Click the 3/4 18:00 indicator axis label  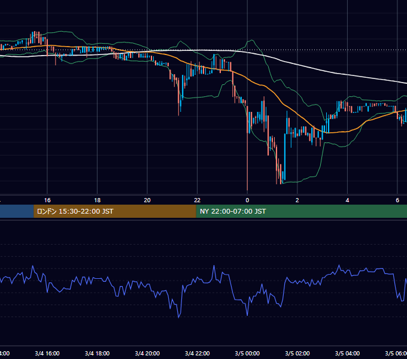click(98, 354)
